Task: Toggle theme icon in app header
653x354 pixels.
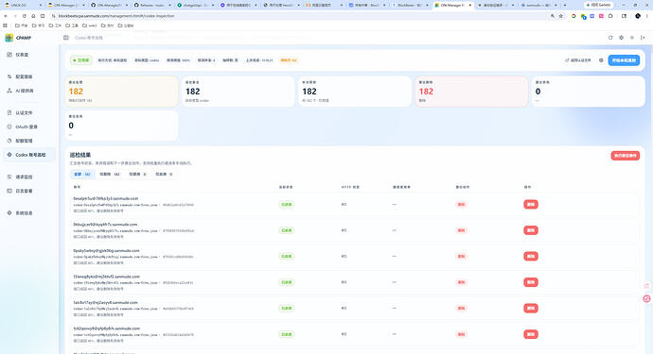Action: pos(632,38)
